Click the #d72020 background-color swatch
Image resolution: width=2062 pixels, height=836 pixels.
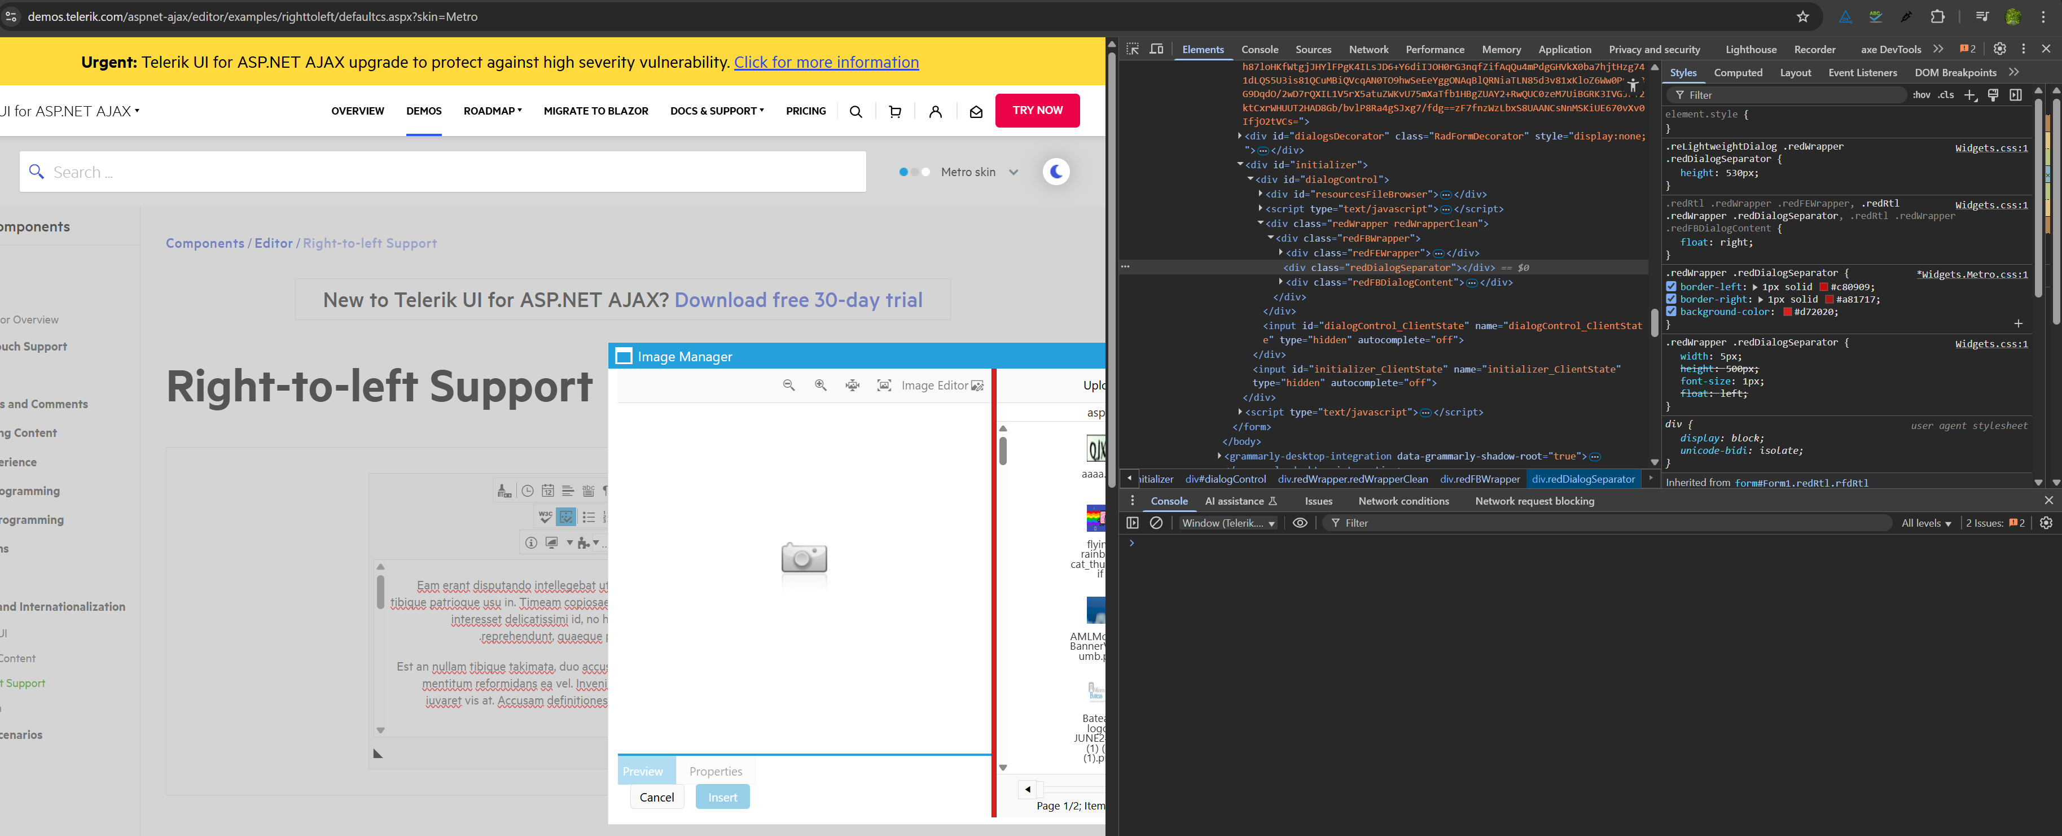click(x=1787, y=312)
